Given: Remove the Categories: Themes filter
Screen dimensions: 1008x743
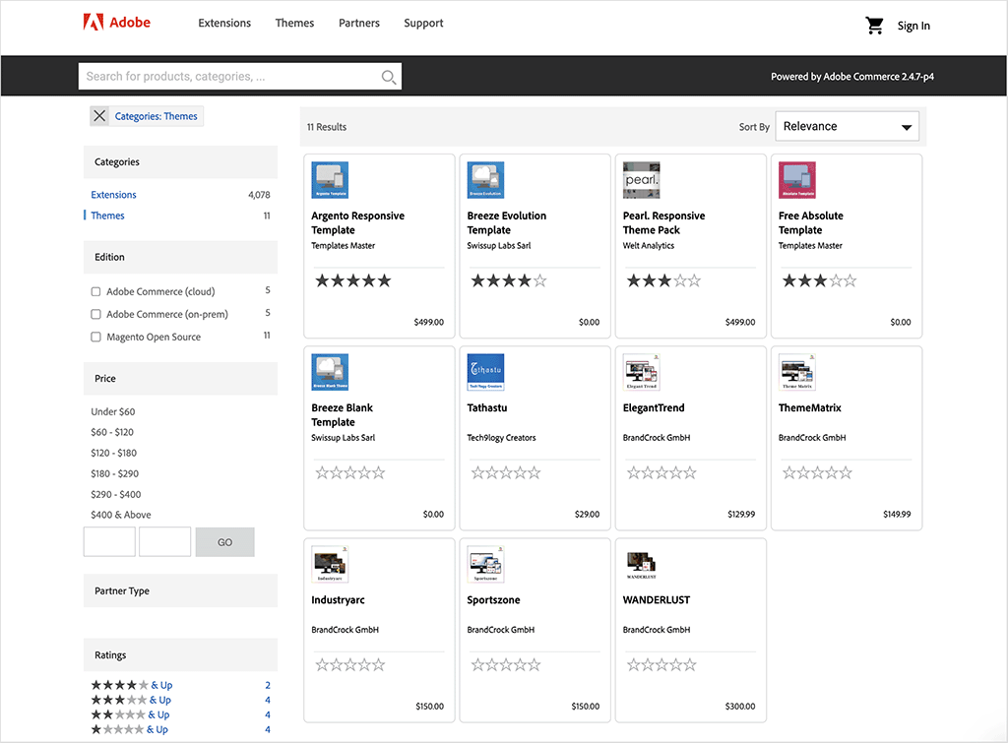Looking at the screenshot, I should pos(99,116).
